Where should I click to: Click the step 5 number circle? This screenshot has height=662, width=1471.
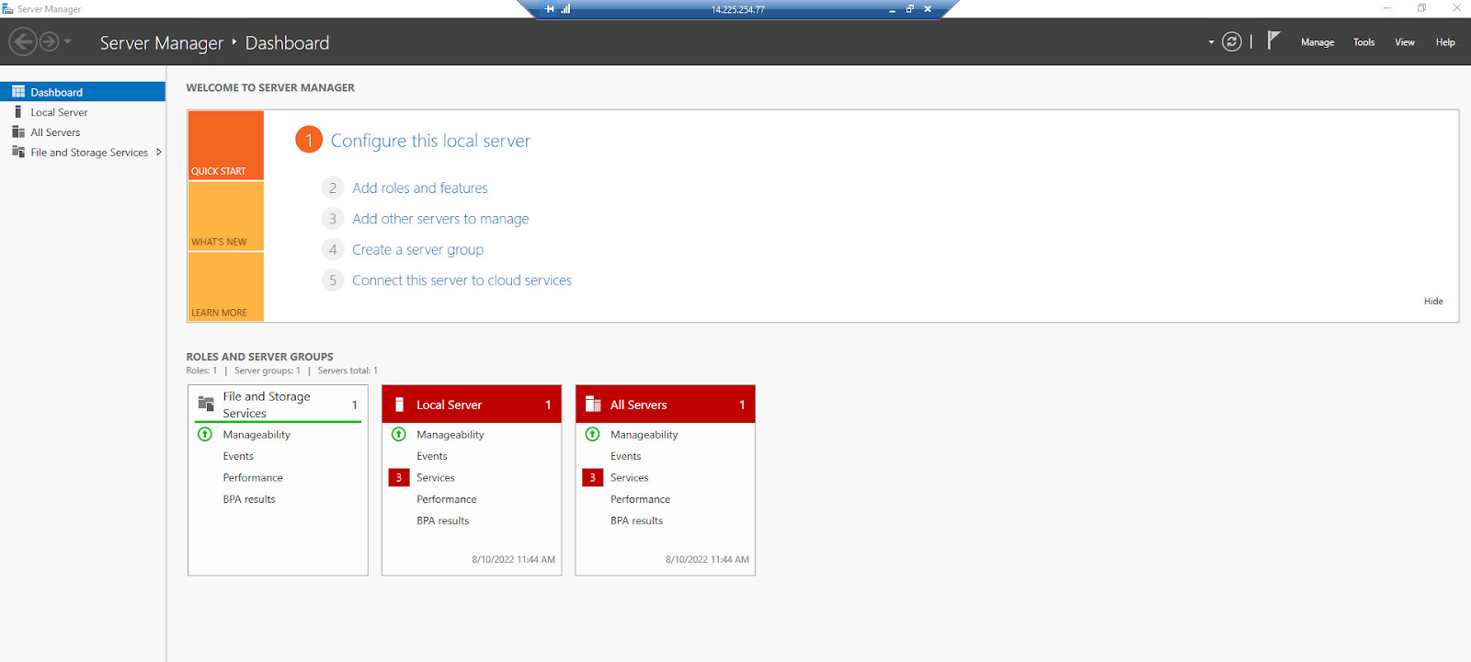(333, 280)
